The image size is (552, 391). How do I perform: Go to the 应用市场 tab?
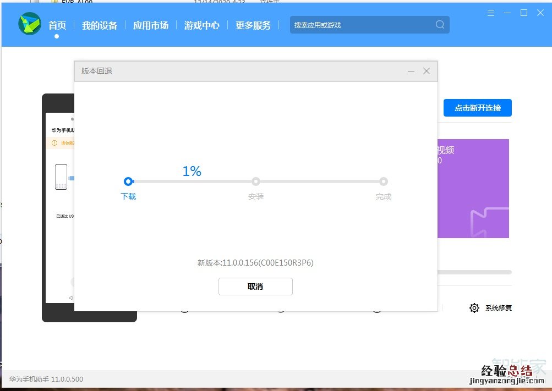[x=150, y=25]
